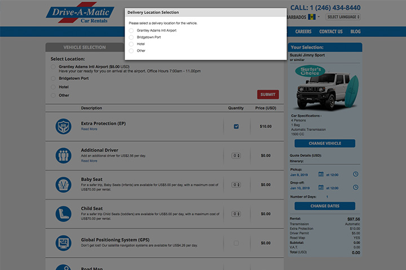Open the Pickup time clock icon
The image size is (406, 270).
[x=355, y=174]
